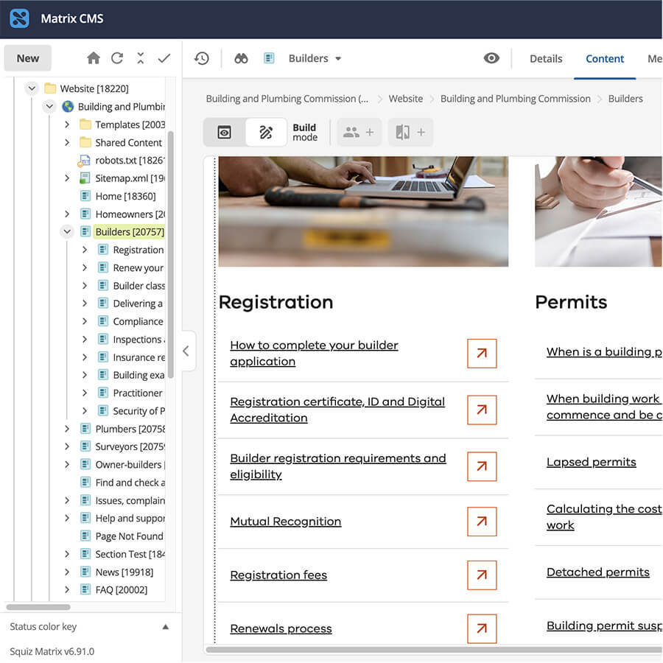
Task: Select the Build mode edit toggle
Action: pyautogui.click(x=266, y=133)
